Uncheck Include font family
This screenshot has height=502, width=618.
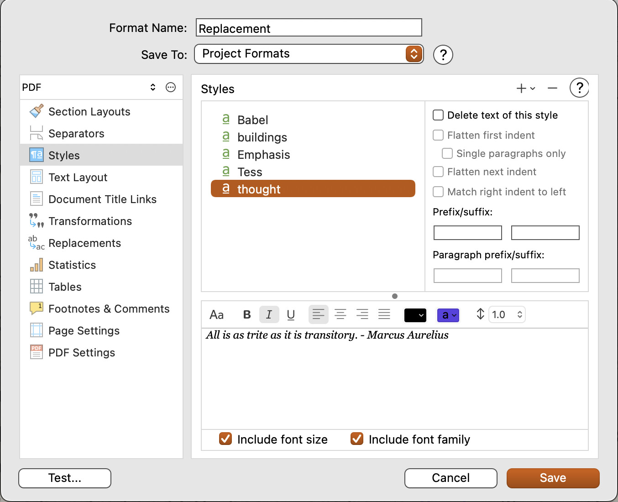(357, 439)
